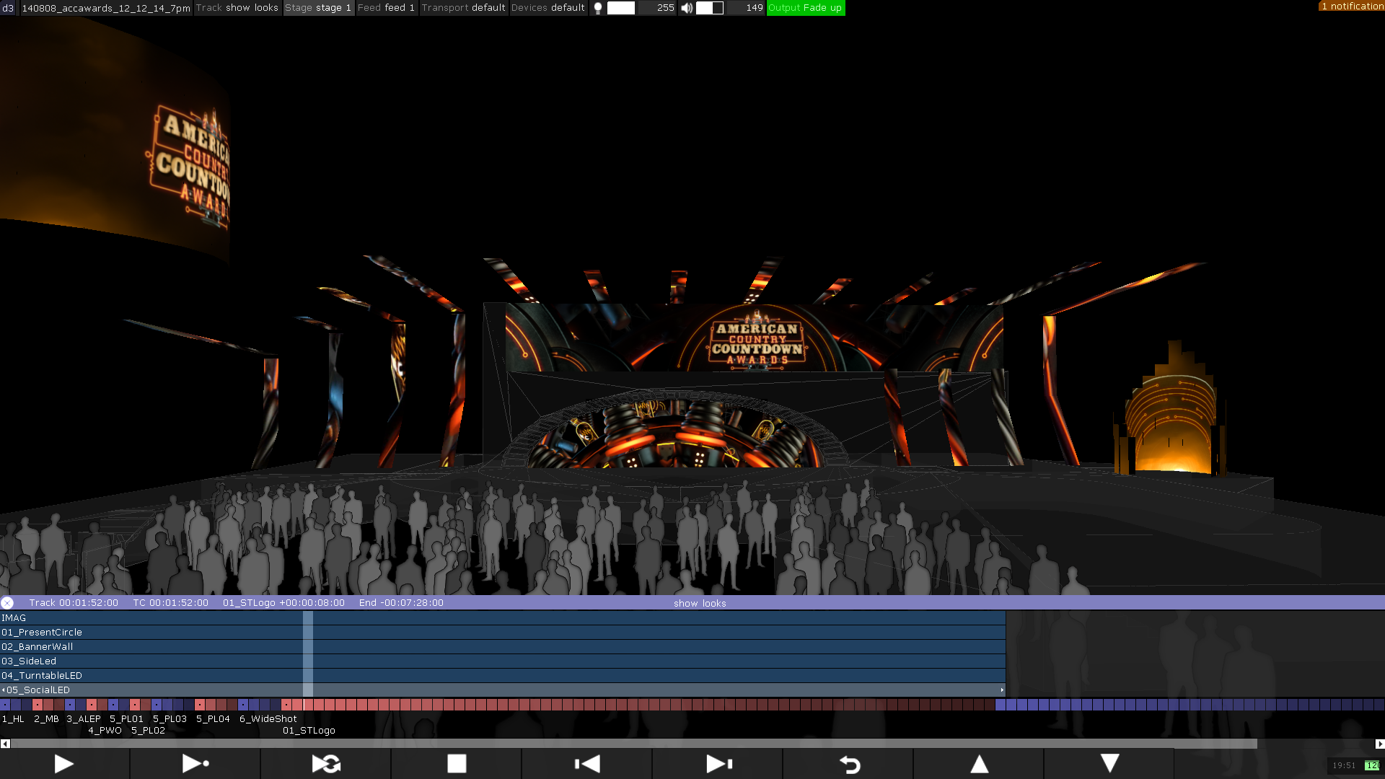Open the Track show looks menu
The image size is (1385, 779).
coord(237,8)
